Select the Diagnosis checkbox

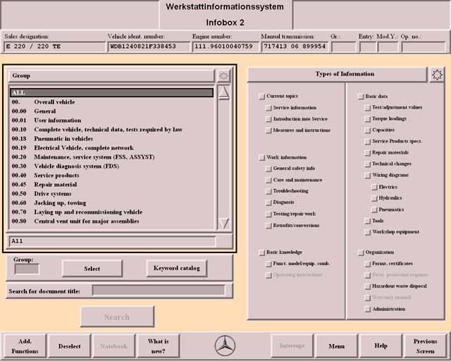(268, 202)
